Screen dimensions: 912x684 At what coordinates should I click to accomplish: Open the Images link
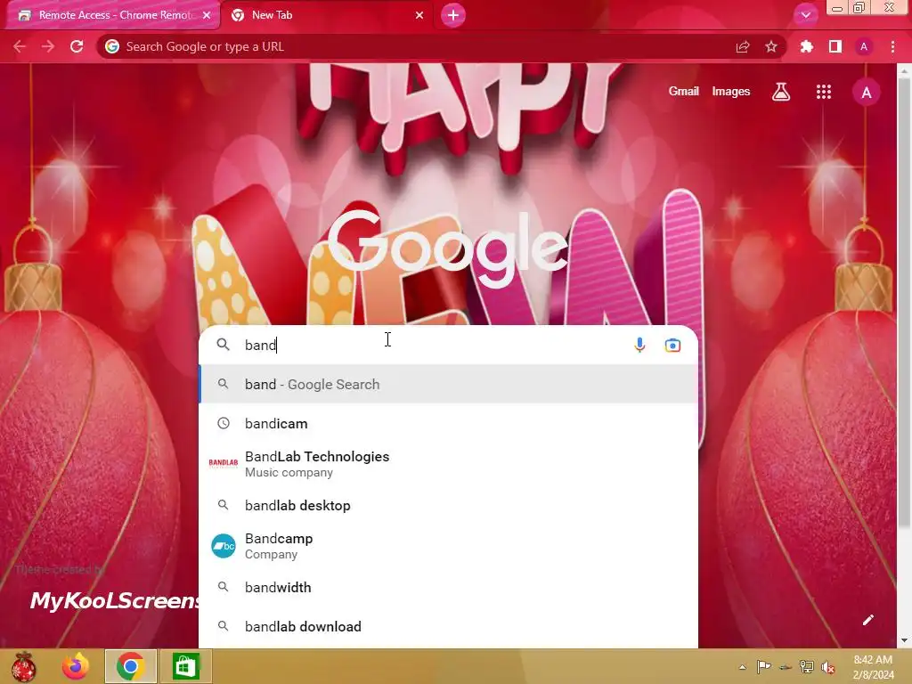coord(731,92)
